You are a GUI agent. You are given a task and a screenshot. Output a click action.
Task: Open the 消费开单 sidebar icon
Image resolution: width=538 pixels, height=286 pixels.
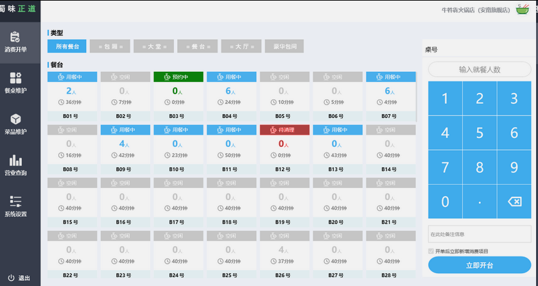pyautogui.click(x=15, y=37)
